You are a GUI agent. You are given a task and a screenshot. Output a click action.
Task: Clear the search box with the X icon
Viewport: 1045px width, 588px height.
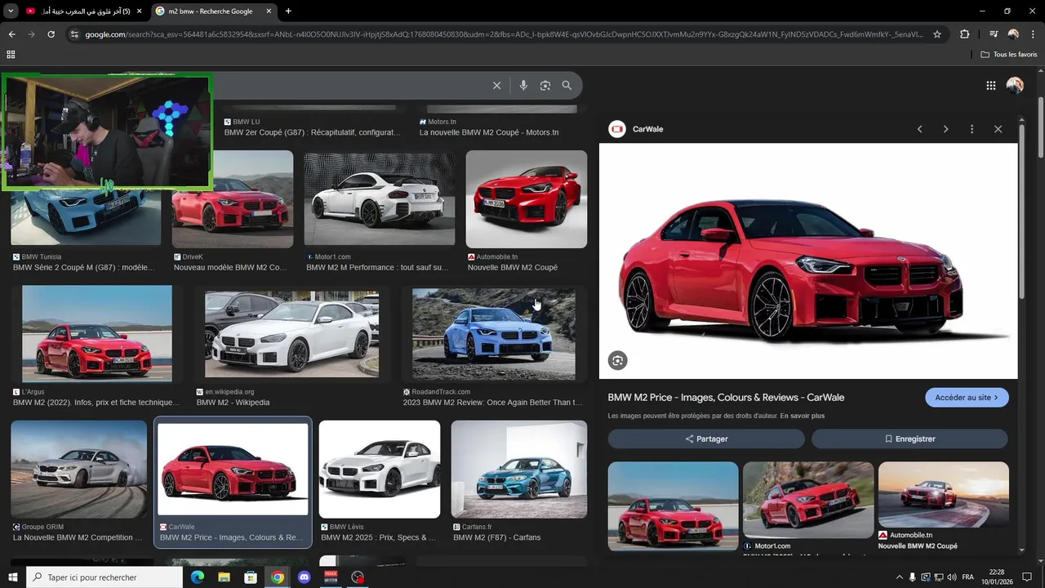[496, 86]
